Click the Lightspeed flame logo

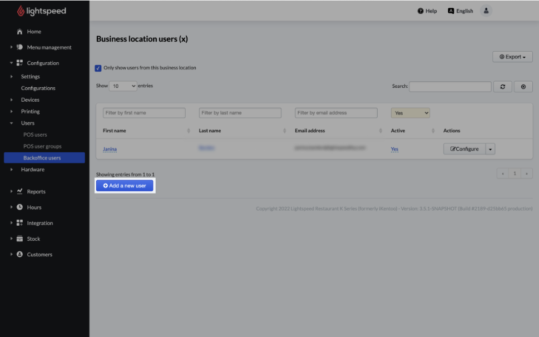click(x=21, y=11)
